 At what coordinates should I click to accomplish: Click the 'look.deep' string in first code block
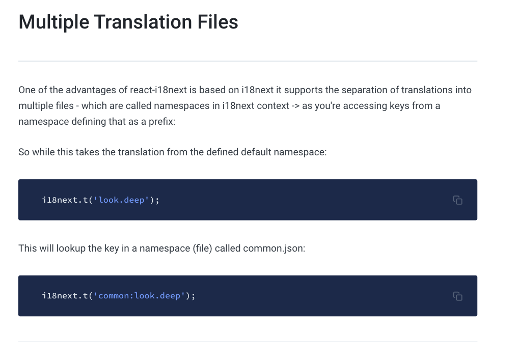point(121,200)
